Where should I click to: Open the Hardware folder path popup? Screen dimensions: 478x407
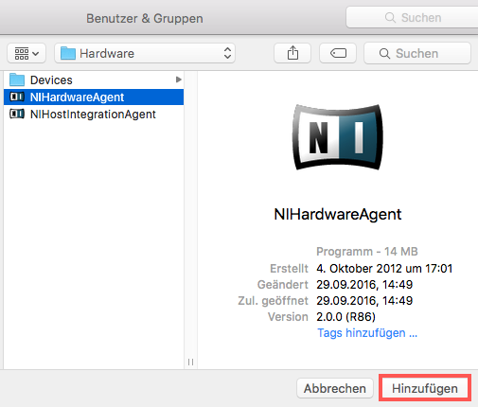pos(145,53)
